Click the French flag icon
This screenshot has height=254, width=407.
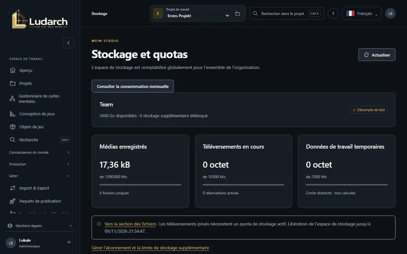tap(350, 13)
